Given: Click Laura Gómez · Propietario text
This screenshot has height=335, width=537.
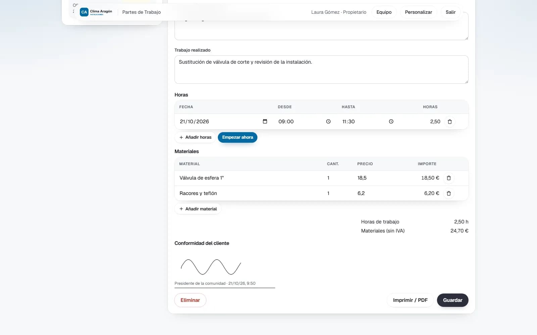Looking at the screenshot, I should (339, 12).
